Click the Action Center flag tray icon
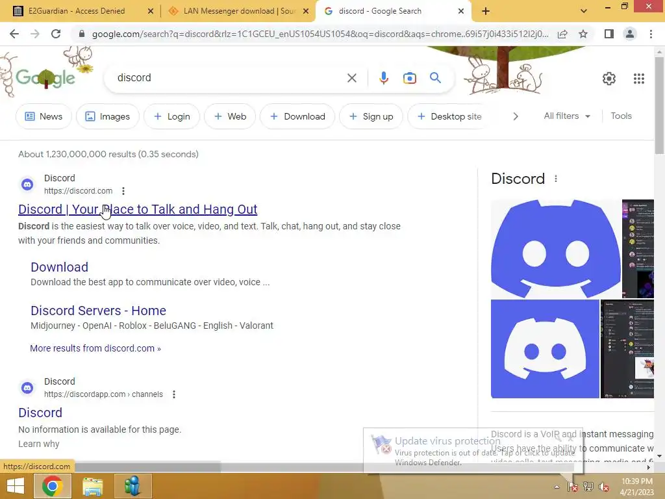This screenshot has width=665, height=499. (x=573, y=487)
